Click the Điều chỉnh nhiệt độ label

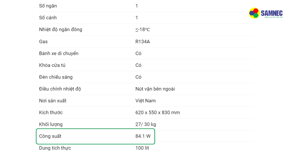point(60,89)
